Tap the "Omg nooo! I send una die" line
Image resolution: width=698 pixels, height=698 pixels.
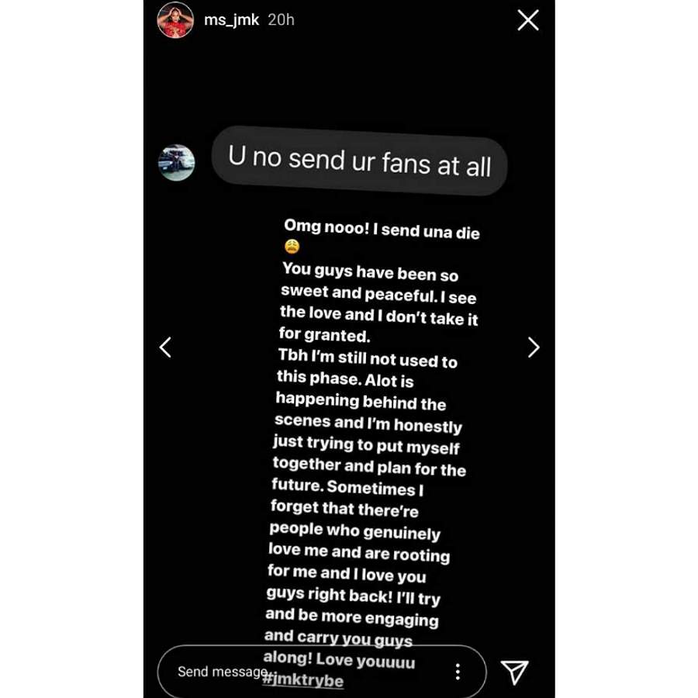(x=382, y=229)
